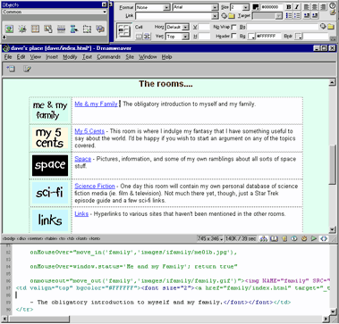Viewport: 339px width, 324px height.
Task: Insert Rollover Image from Objects panel
Action: (x=22, y=29)
